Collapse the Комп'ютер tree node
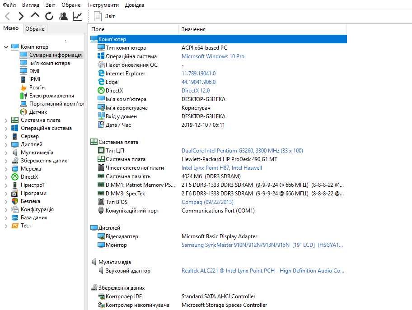412x310 pixels. coord(6,47)
